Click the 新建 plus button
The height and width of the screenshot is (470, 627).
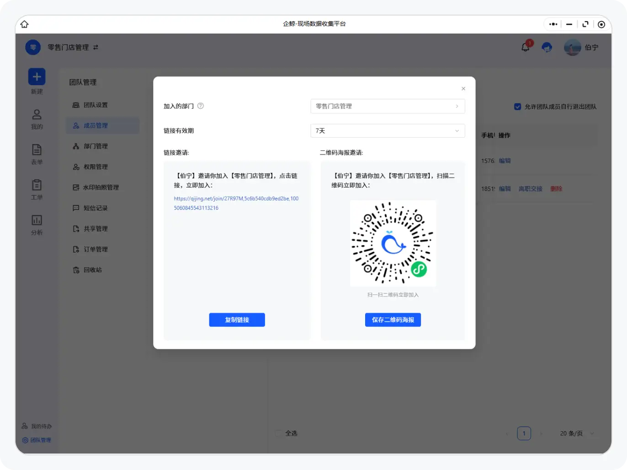coord(37,77)
